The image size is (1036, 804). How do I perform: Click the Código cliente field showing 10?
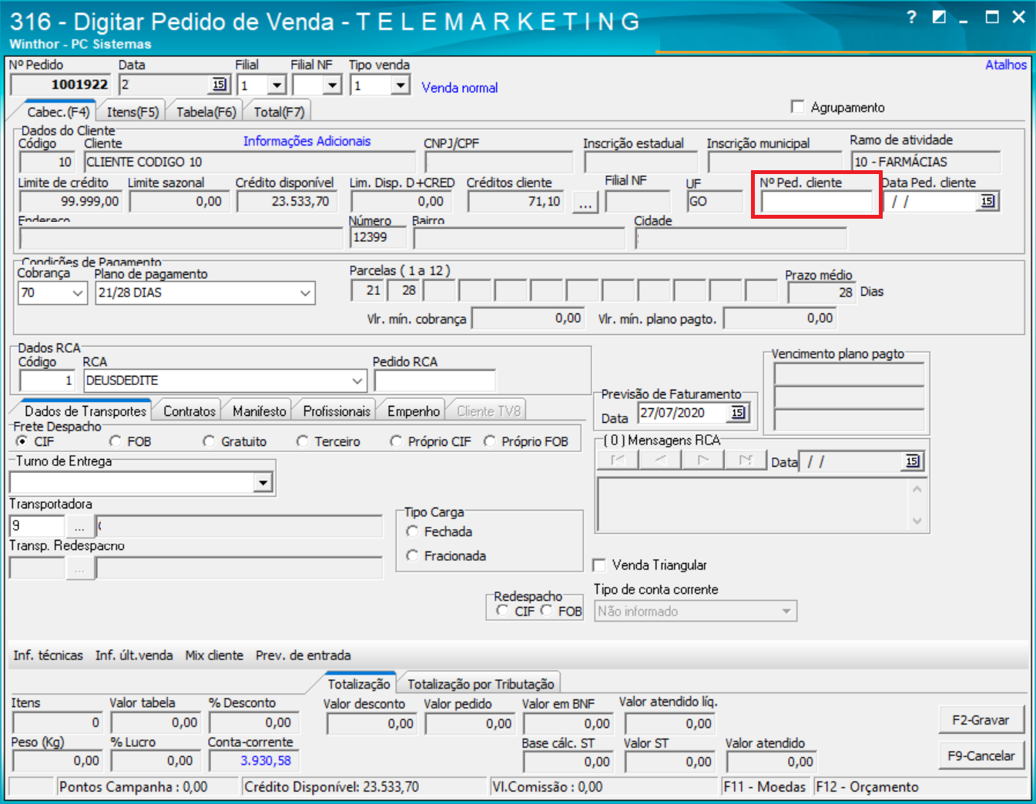coord(47,162)
